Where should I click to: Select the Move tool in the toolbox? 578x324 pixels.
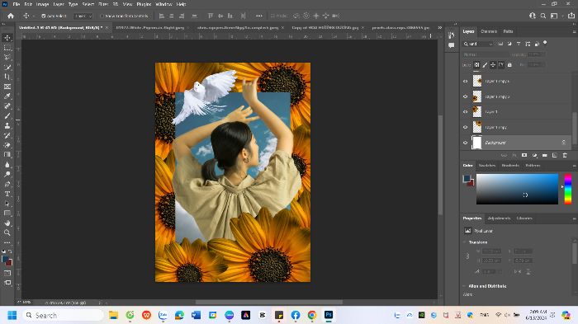[7, 38]
